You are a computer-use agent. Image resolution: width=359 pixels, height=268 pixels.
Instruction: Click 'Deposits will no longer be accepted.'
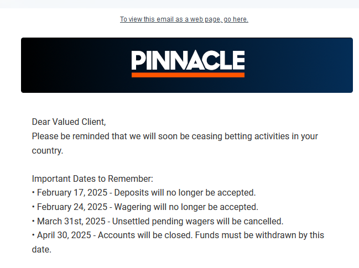point(185,193)
